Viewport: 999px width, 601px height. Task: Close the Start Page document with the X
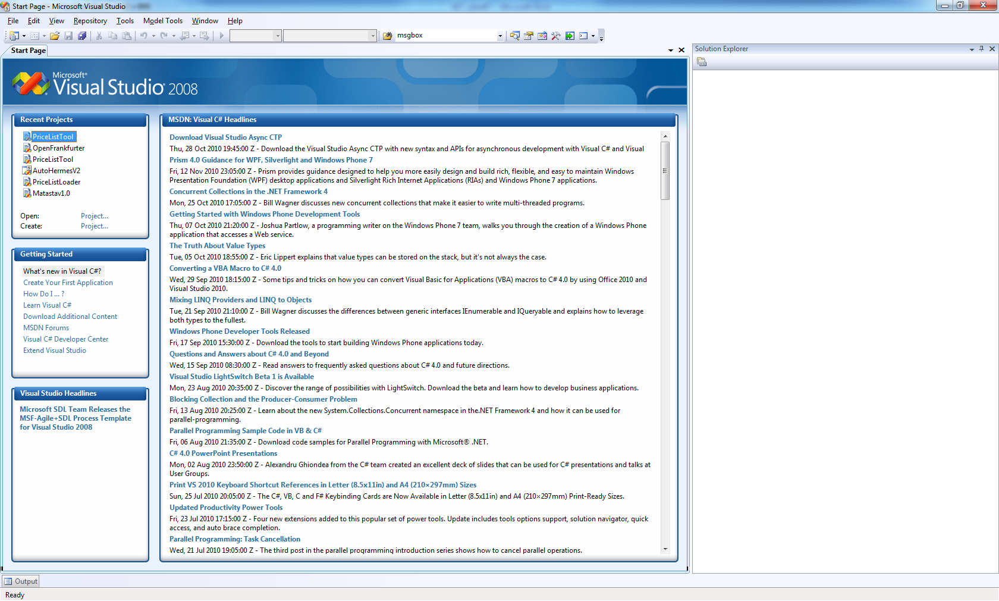[681, 50]
